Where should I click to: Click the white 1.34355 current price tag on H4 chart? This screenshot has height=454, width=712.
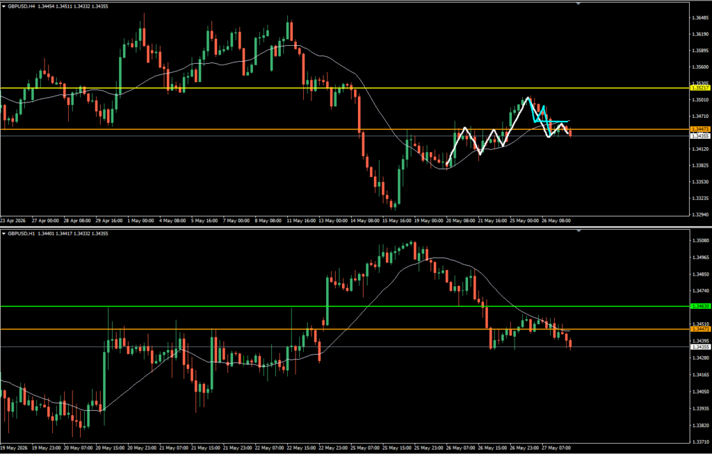pos(699,136)
